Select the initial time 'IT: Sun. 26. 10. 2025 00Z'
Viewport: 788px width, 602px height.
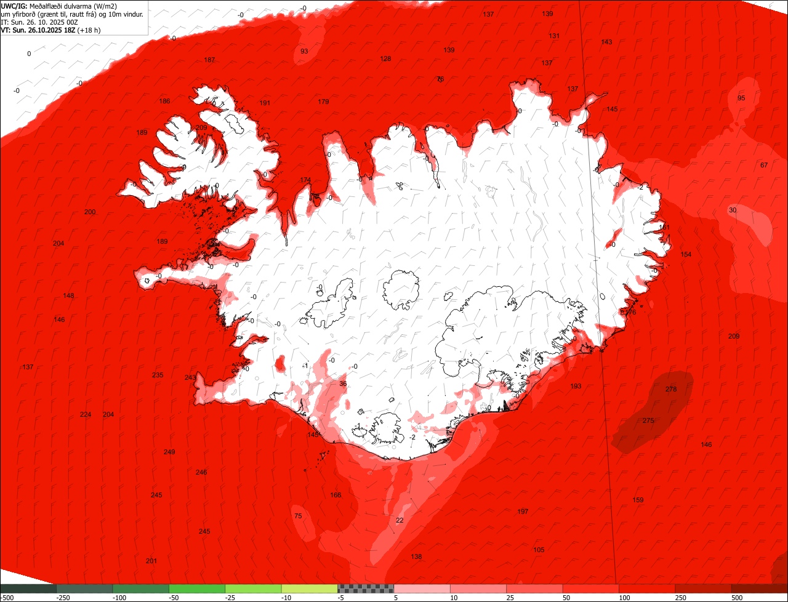coord(42,22)
